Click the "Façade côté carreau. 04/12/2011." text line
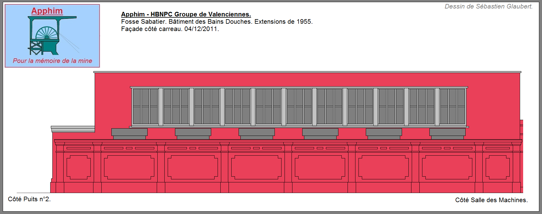The height and width of the screenshot is (214, 542). click(x=170, y=29)
